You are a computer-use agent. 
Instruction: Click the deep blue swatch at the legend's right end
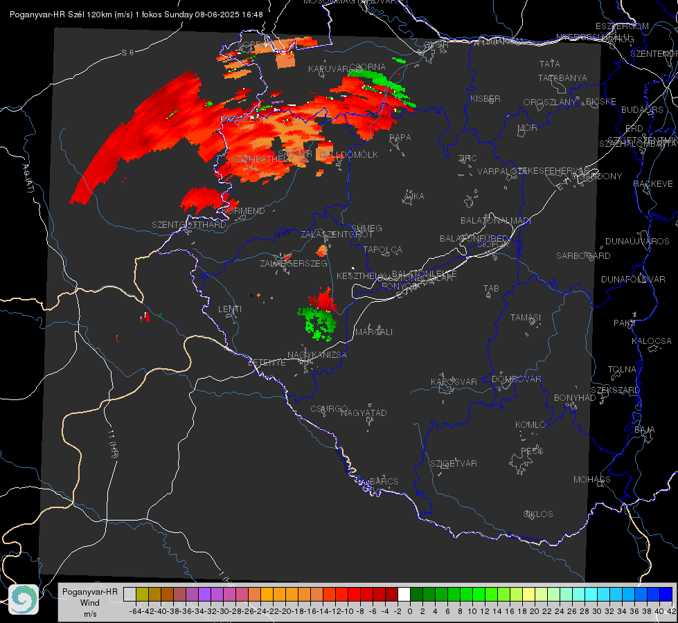666,594
